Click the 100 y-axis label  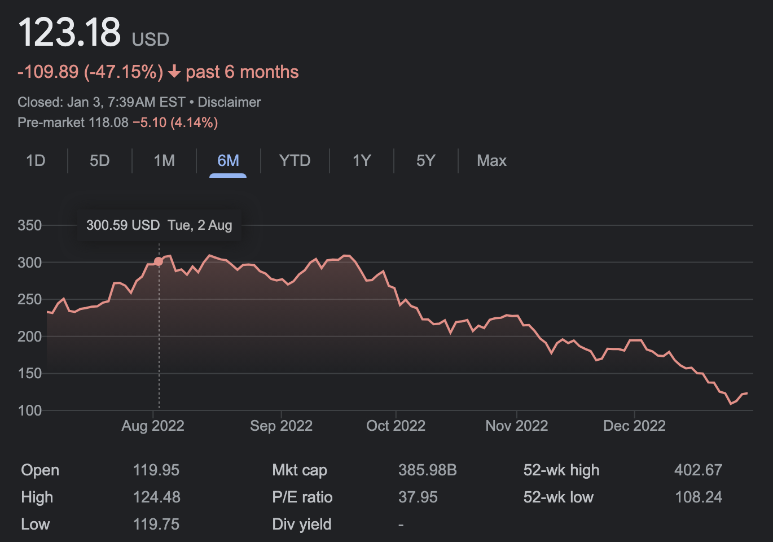pyautogui.click(x=30, y=410)
